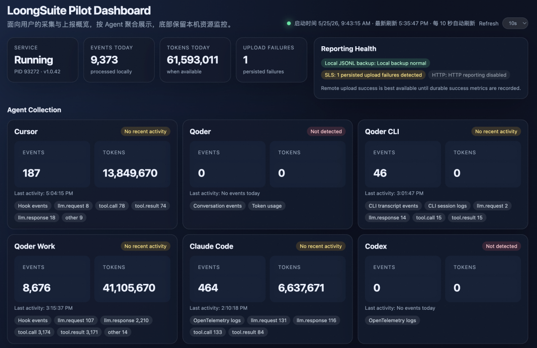Click the tool.result 84 chip

248,332
